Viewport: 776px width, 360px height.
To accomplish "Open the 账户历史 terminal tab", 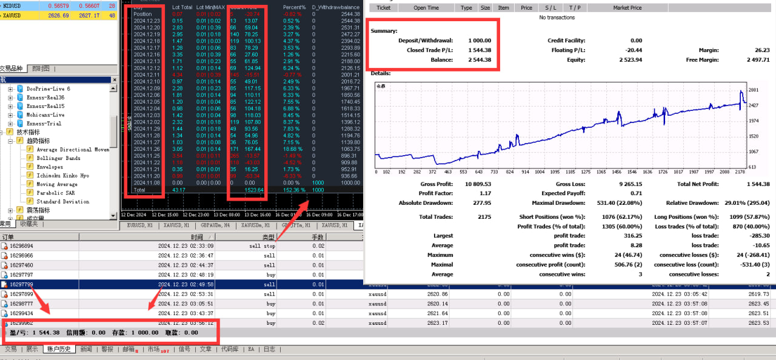I will [59, 349].
